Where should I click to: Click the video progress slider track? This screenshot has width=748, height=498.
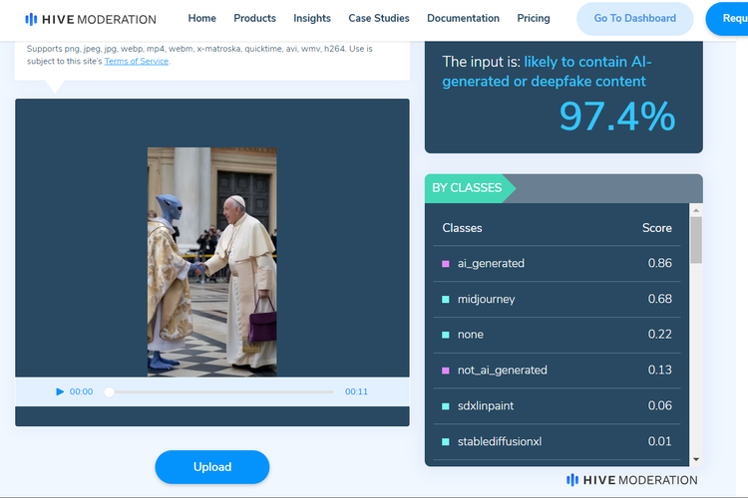tap(219, 392)
